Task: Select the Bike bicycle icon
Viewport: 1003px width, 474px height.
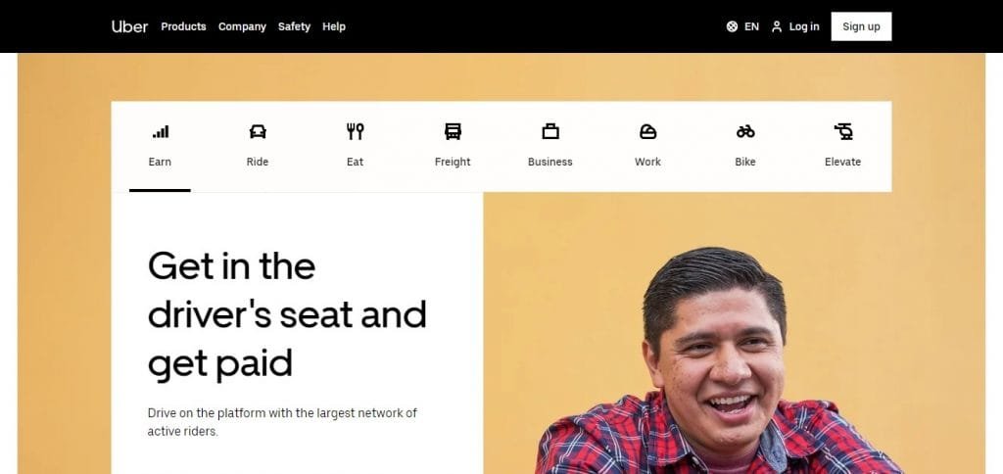Action: point(745,132)
